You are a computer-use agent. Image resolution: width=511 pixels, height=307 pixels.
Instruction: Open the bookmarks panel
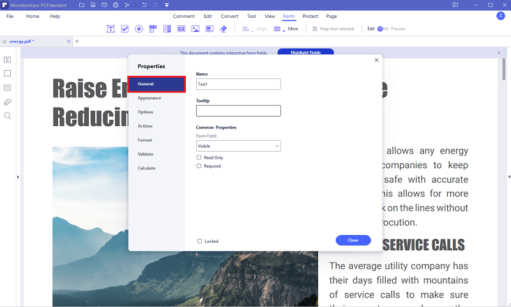click(7, 74)
